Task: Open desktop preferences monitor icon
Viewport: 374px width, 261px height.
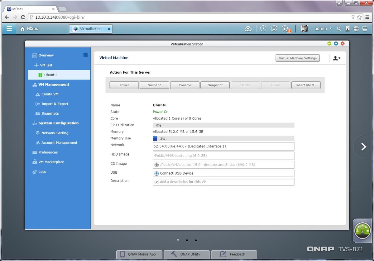Action: (x=365, y=29)
